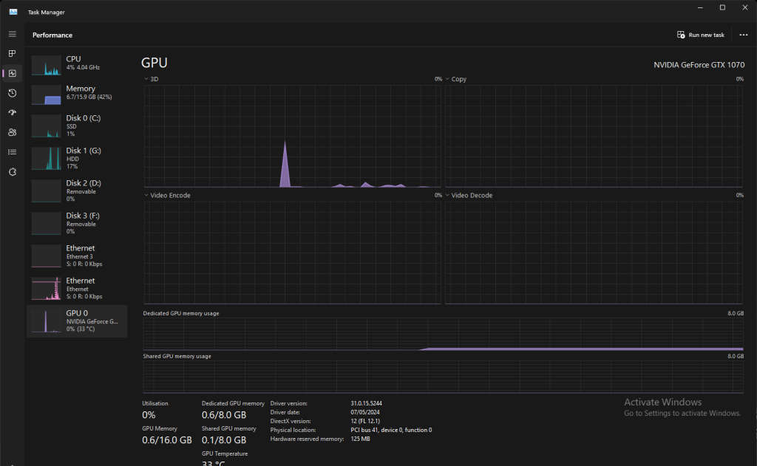757x466 pixels.
Task: Click Run new task button
Action: pos(701,35)
